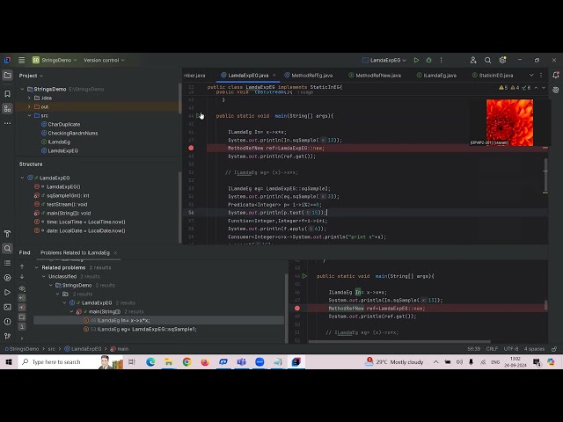This screenshot has height=422, width=563.
Task: Start debugging with the bug icon
Action: pos(428,60)
